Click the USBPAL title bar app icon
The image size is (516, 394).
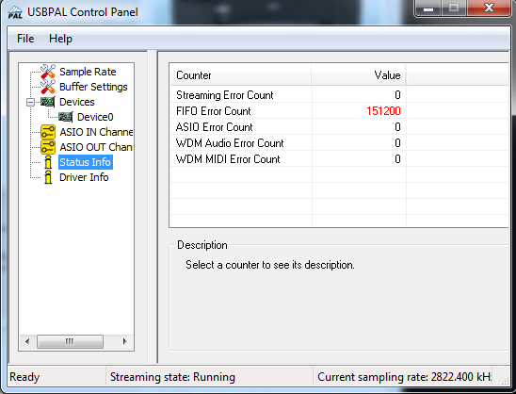[15, 12]
